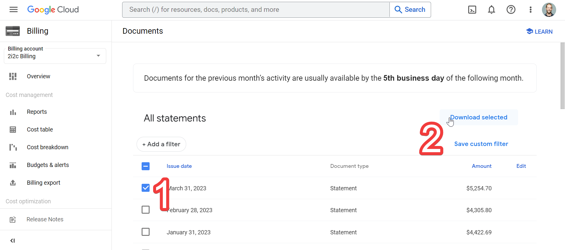Uncheck the March 31, 2023 statement checkbox

[x=145, y=188]
